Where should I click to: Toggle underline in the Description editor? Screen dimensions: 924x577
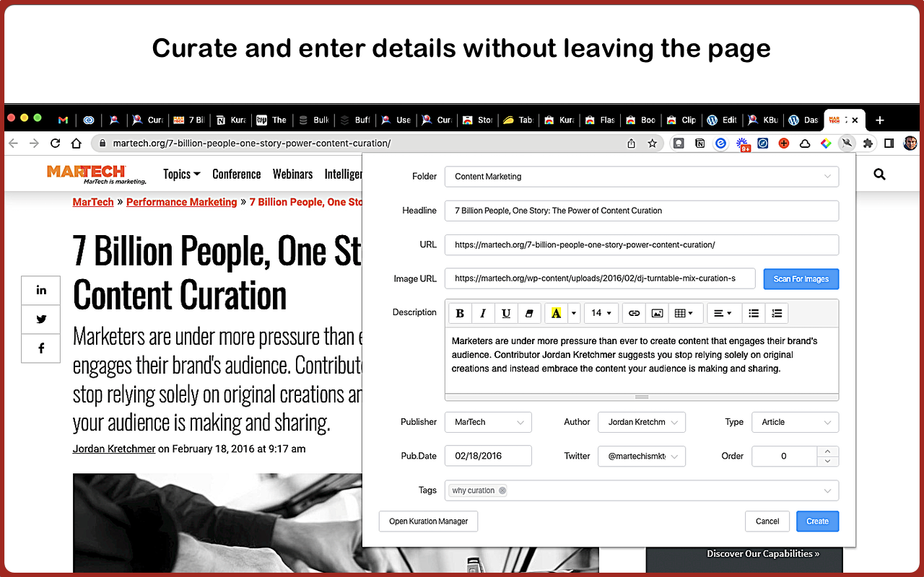click(x=506, y=313)
